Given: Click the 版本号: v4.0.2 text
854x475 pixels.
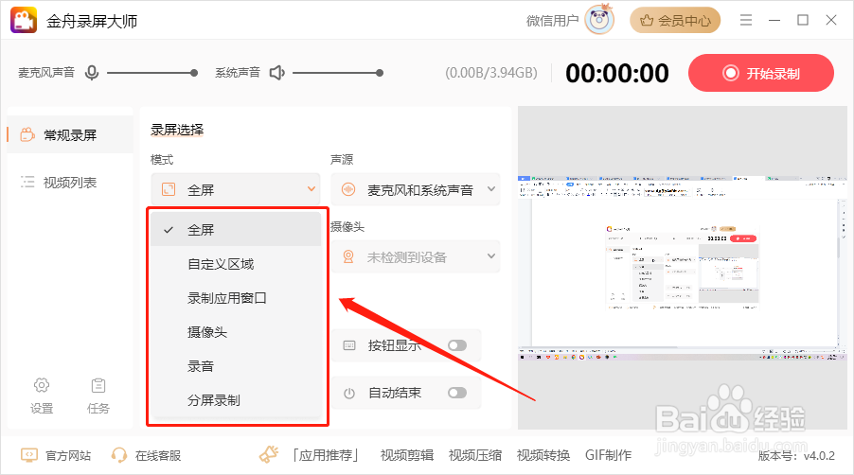Looking at the screenshot, I should point(796,456).
